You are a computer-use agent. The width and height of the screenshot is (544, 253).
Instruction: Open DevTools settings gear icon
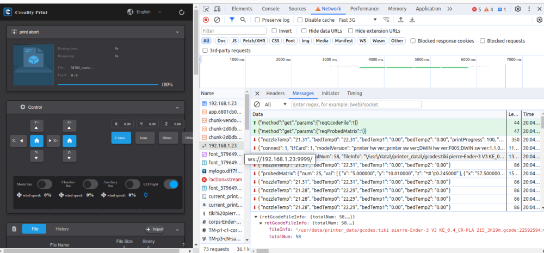[517, 9]
